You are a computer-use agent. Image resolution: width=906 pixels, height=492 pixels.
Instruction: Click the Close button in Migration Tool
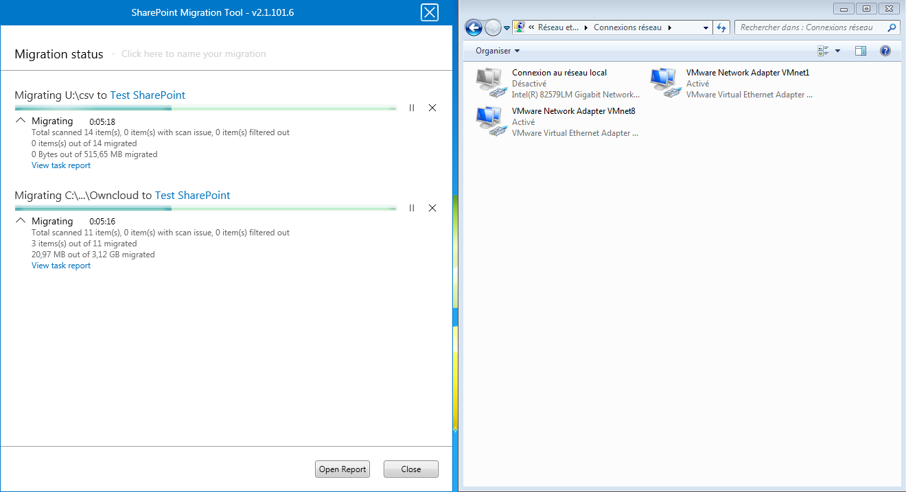coord(410,469)
